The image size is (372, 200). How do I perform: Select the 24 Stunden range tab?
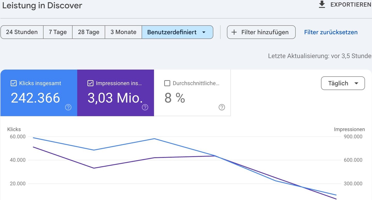tap(22, 32)
